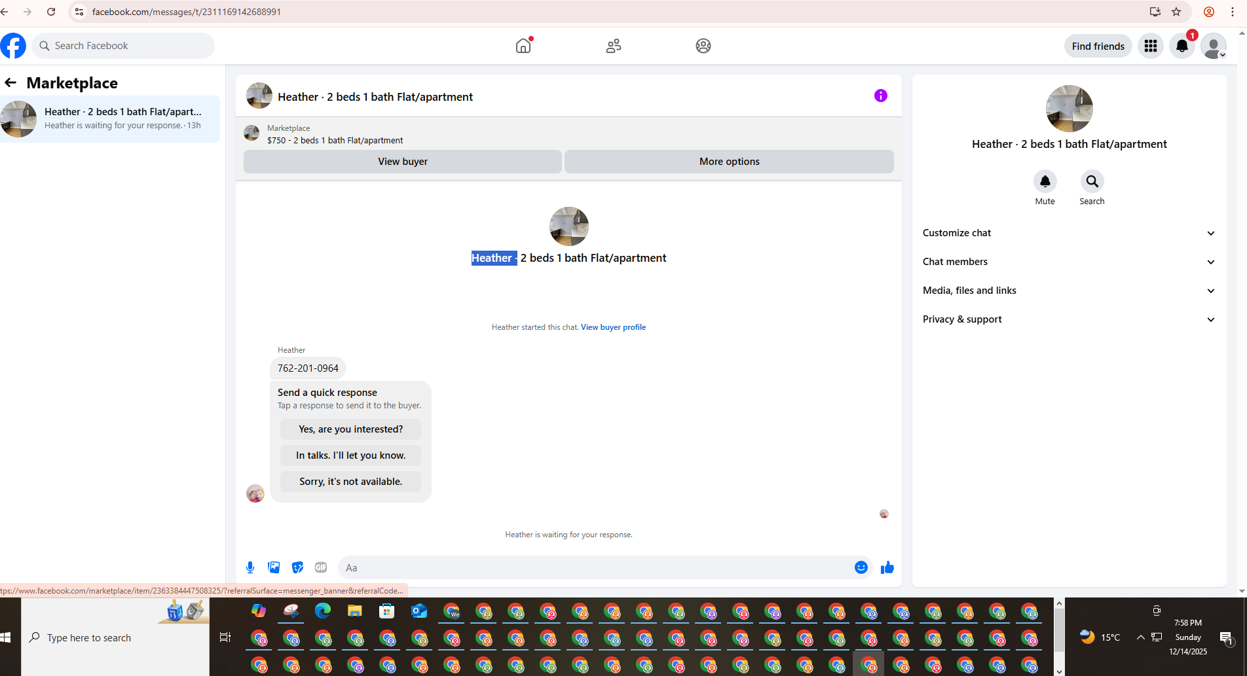Viewport: 1247px width, 676px height.
Task: Expand Chat members section
Action: point(1069,262)
